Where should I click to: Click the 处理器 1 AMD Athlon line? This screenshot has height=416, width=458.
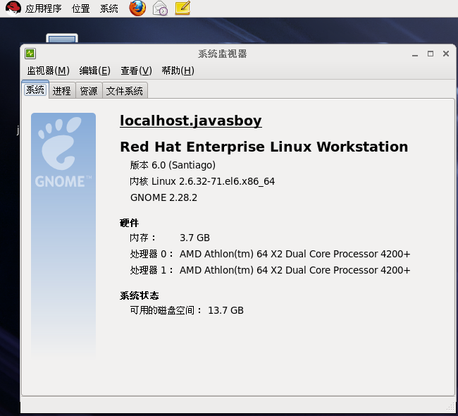(x=270, y=270)
